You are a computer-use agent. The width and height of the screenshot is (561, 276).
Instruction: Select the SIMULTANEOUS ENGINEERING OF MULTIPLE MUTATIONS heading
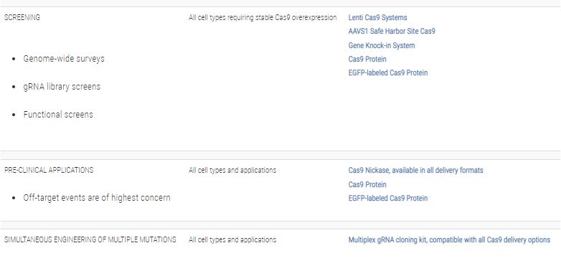(90, 239)
